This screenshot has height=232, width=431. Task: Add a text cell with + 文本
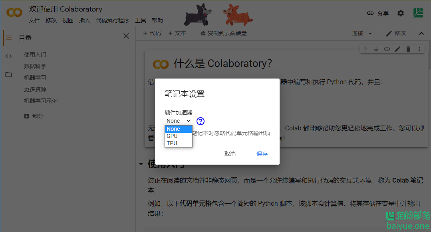(x=177, y=33)
